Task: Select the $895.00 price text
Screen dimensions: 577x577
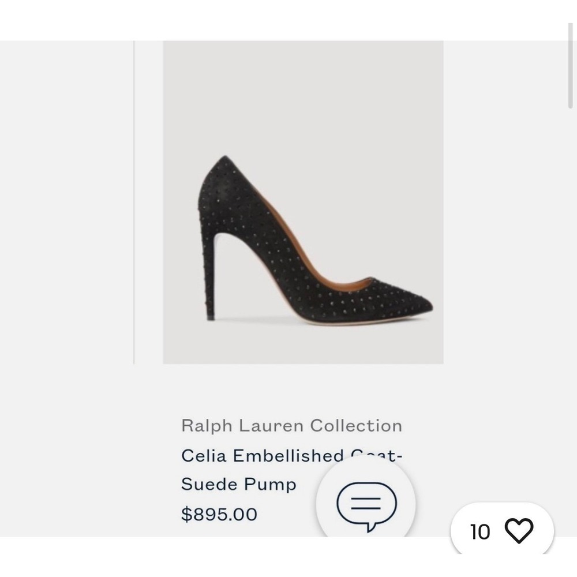Action: tap(219, 514)
